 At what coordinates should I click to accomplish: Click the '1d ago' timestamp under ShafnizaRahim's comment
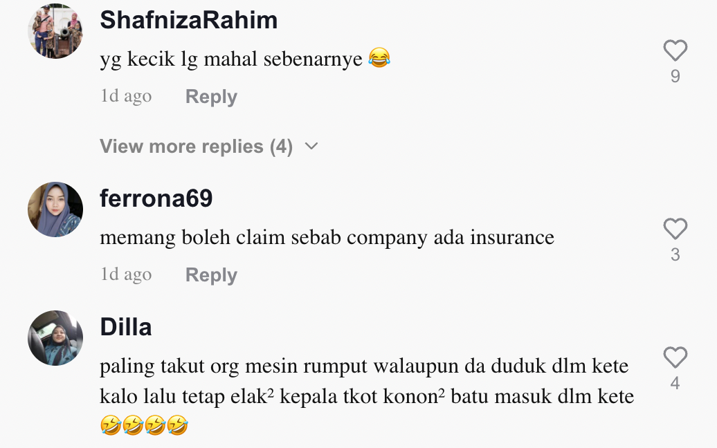coord(126,96)
